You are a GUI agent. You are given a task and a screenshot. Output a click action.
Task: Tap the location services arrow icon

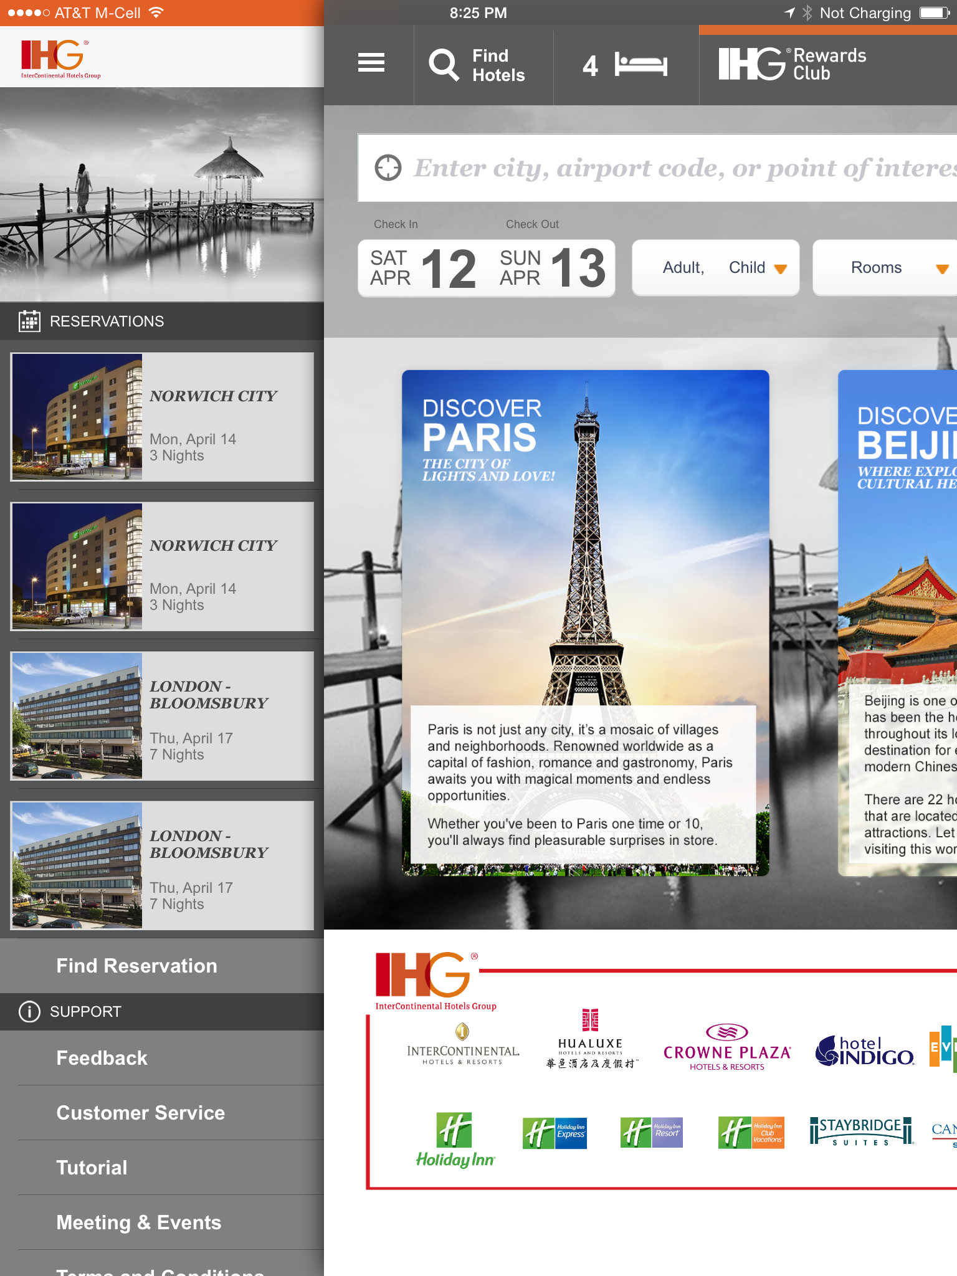789,12
